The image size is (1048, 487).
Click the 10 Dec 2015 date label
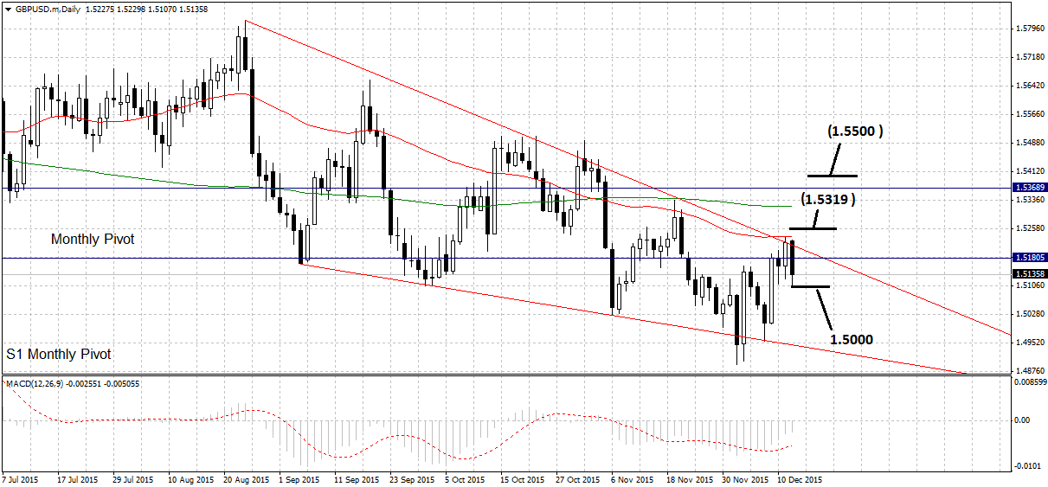(798, 479)
